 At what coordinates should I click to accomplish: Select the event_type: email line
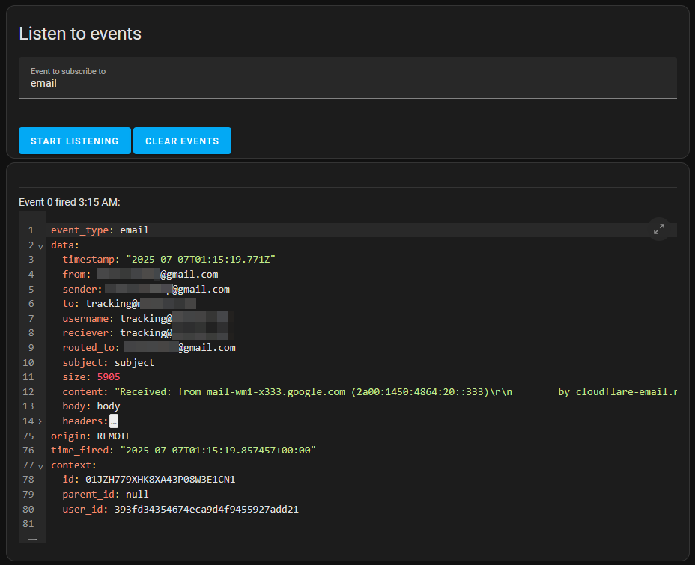[x=100, y=230]
